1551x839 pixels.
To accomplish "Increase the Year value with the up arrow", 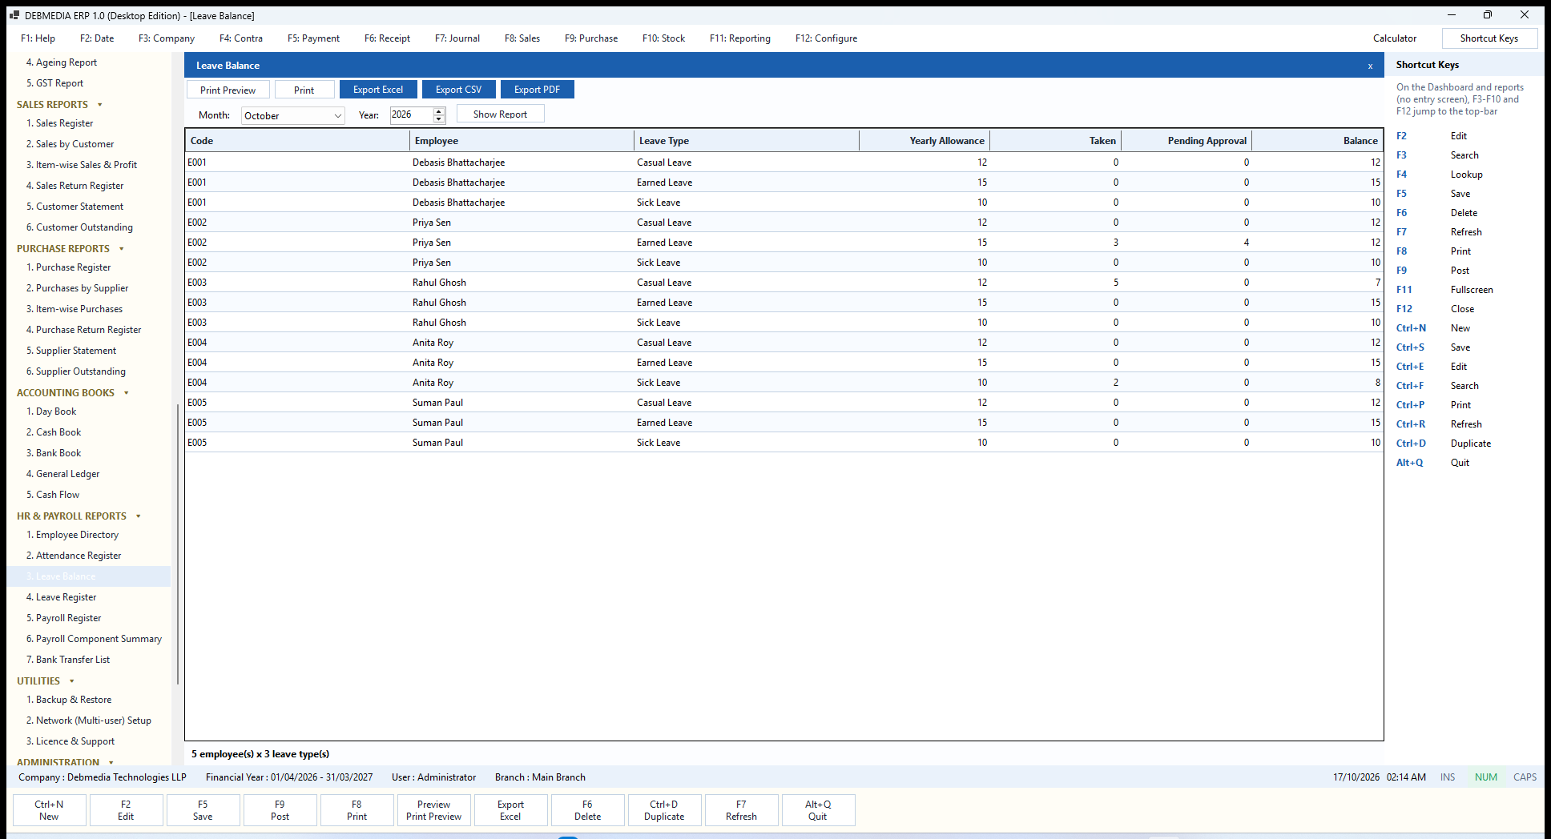I will pos(439,111).
